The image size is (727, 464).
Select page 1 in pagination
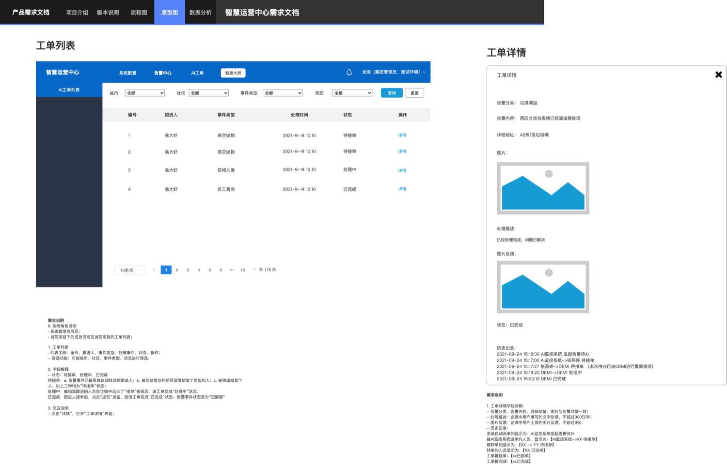click(166, 270)
